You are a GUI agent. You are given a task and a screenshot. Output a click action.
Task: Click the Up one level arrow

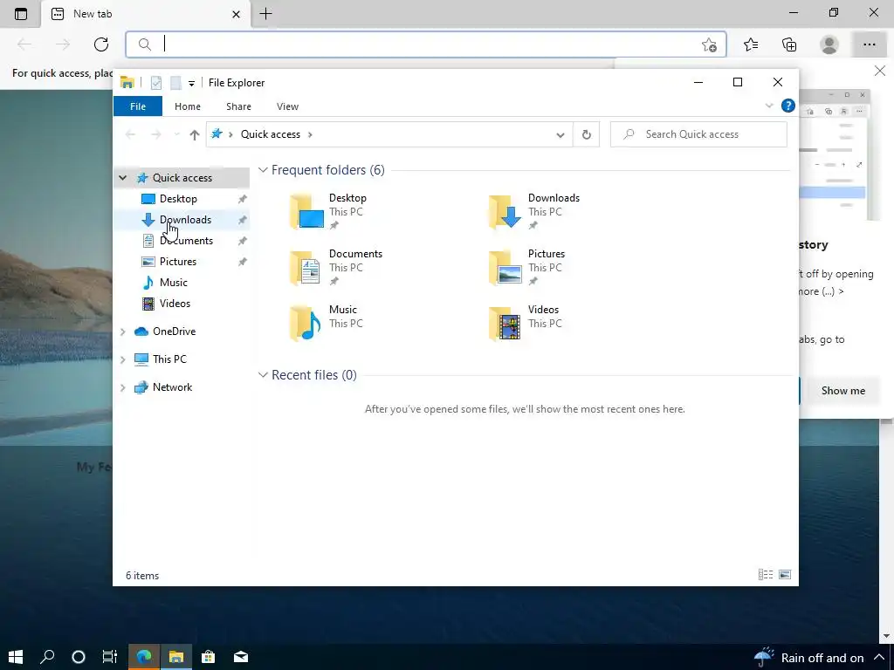tap(195, 134)
